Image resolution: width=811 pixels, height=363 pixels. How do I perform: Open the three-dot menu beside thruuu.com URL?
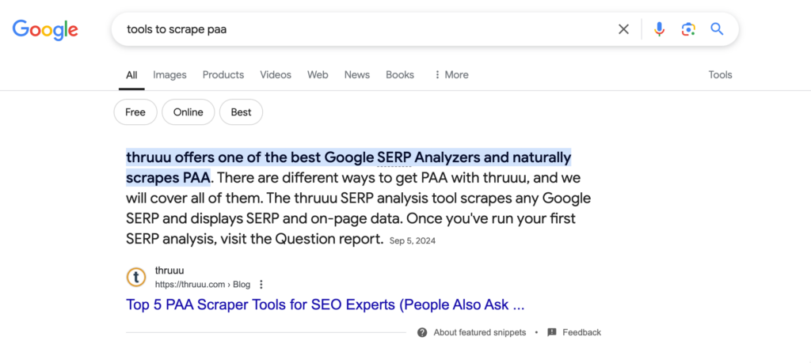pyautogui.click(x=261, y=285)
